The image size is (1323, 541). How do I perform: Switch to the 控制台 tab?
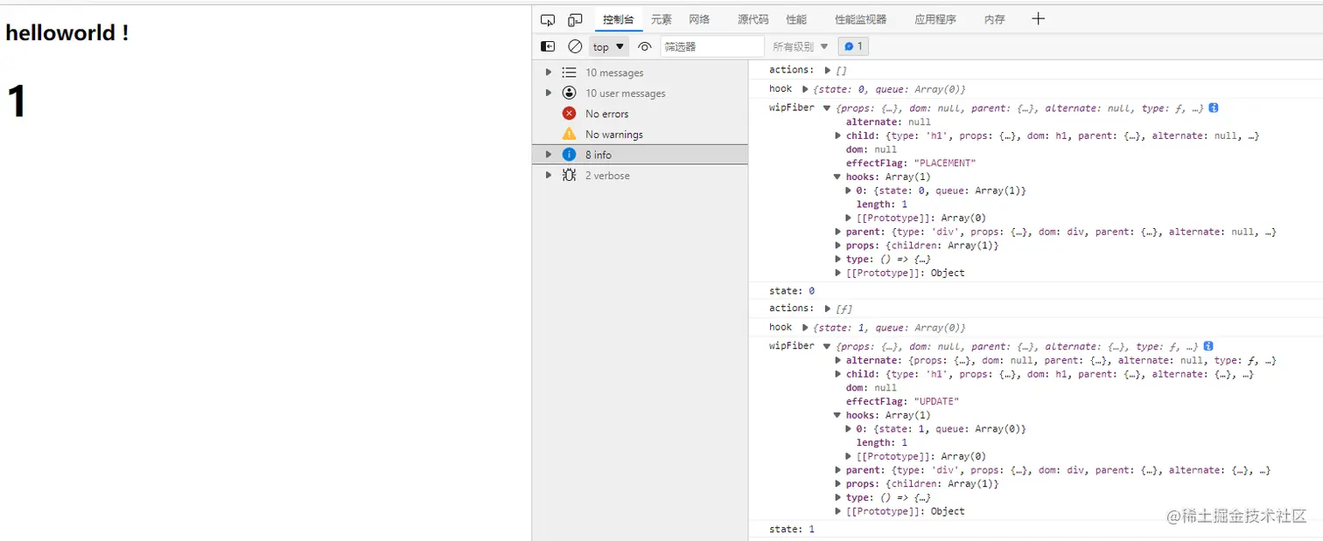(618, 19)
